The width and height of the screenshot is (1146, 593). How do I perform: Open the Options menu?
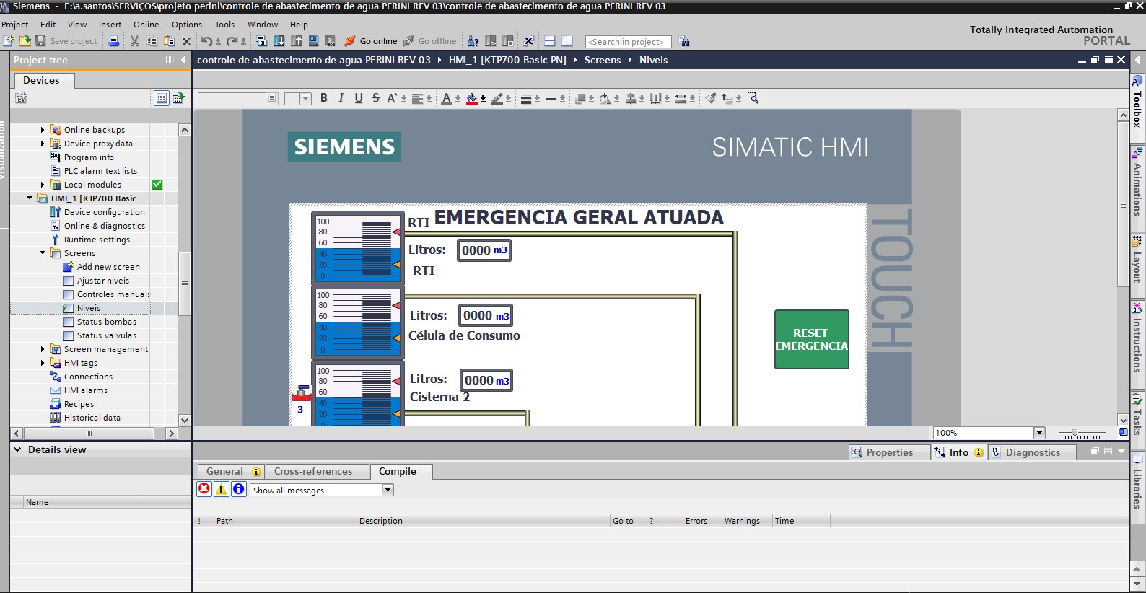186,25
